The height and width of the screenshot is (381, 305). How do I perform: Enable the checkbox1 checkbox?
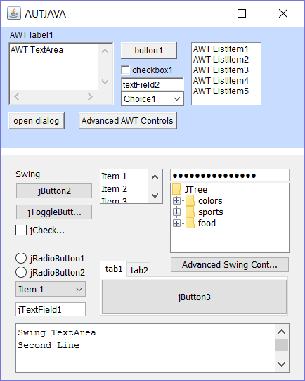[125, 70]
